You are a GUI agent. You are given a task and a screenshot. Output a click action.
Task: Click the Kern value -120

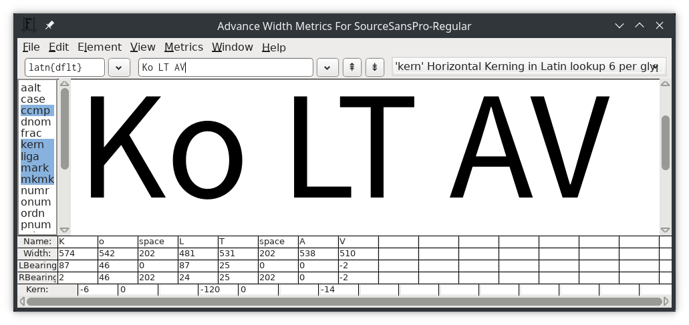click(x=218, y=290)
